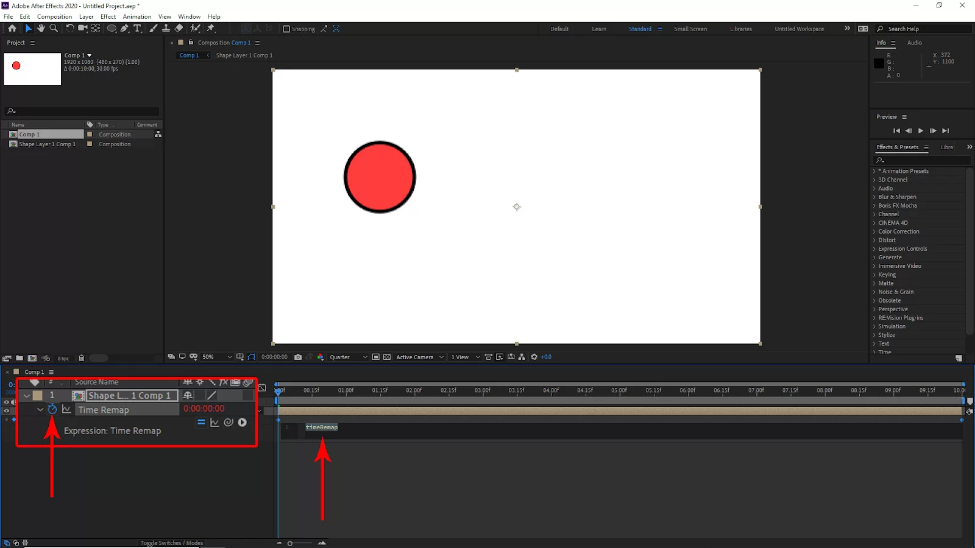The height and width of the screenshot is (548, 975).
Task: Open Shape Layer 1 Comp 1 breadcrumb
Action: pyautogui.click(x=244, y=55)
